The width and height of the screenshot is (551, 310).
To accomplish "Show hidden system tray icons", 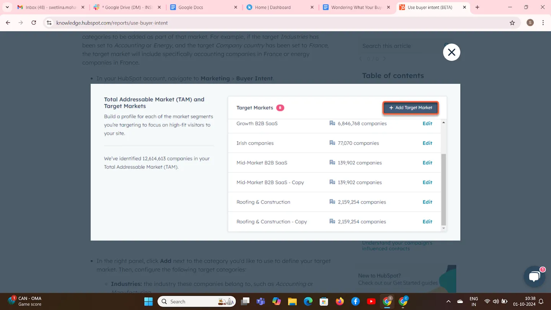I will tap(448, 302).
